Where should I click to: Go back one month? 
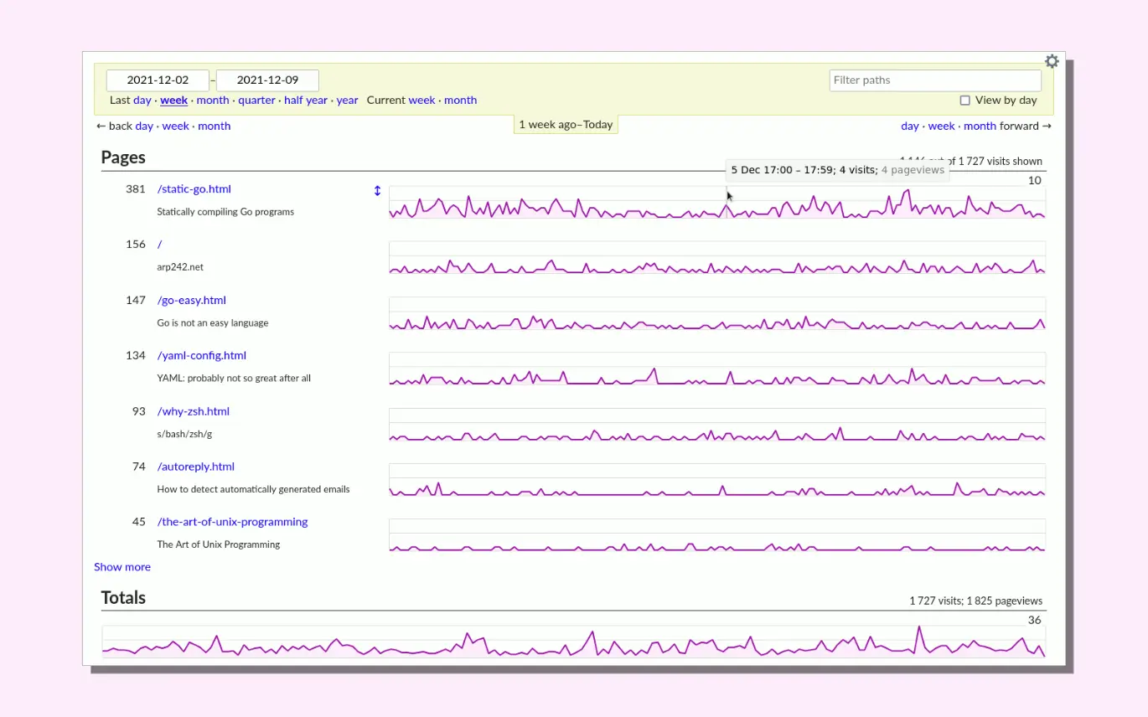[214, 126]
